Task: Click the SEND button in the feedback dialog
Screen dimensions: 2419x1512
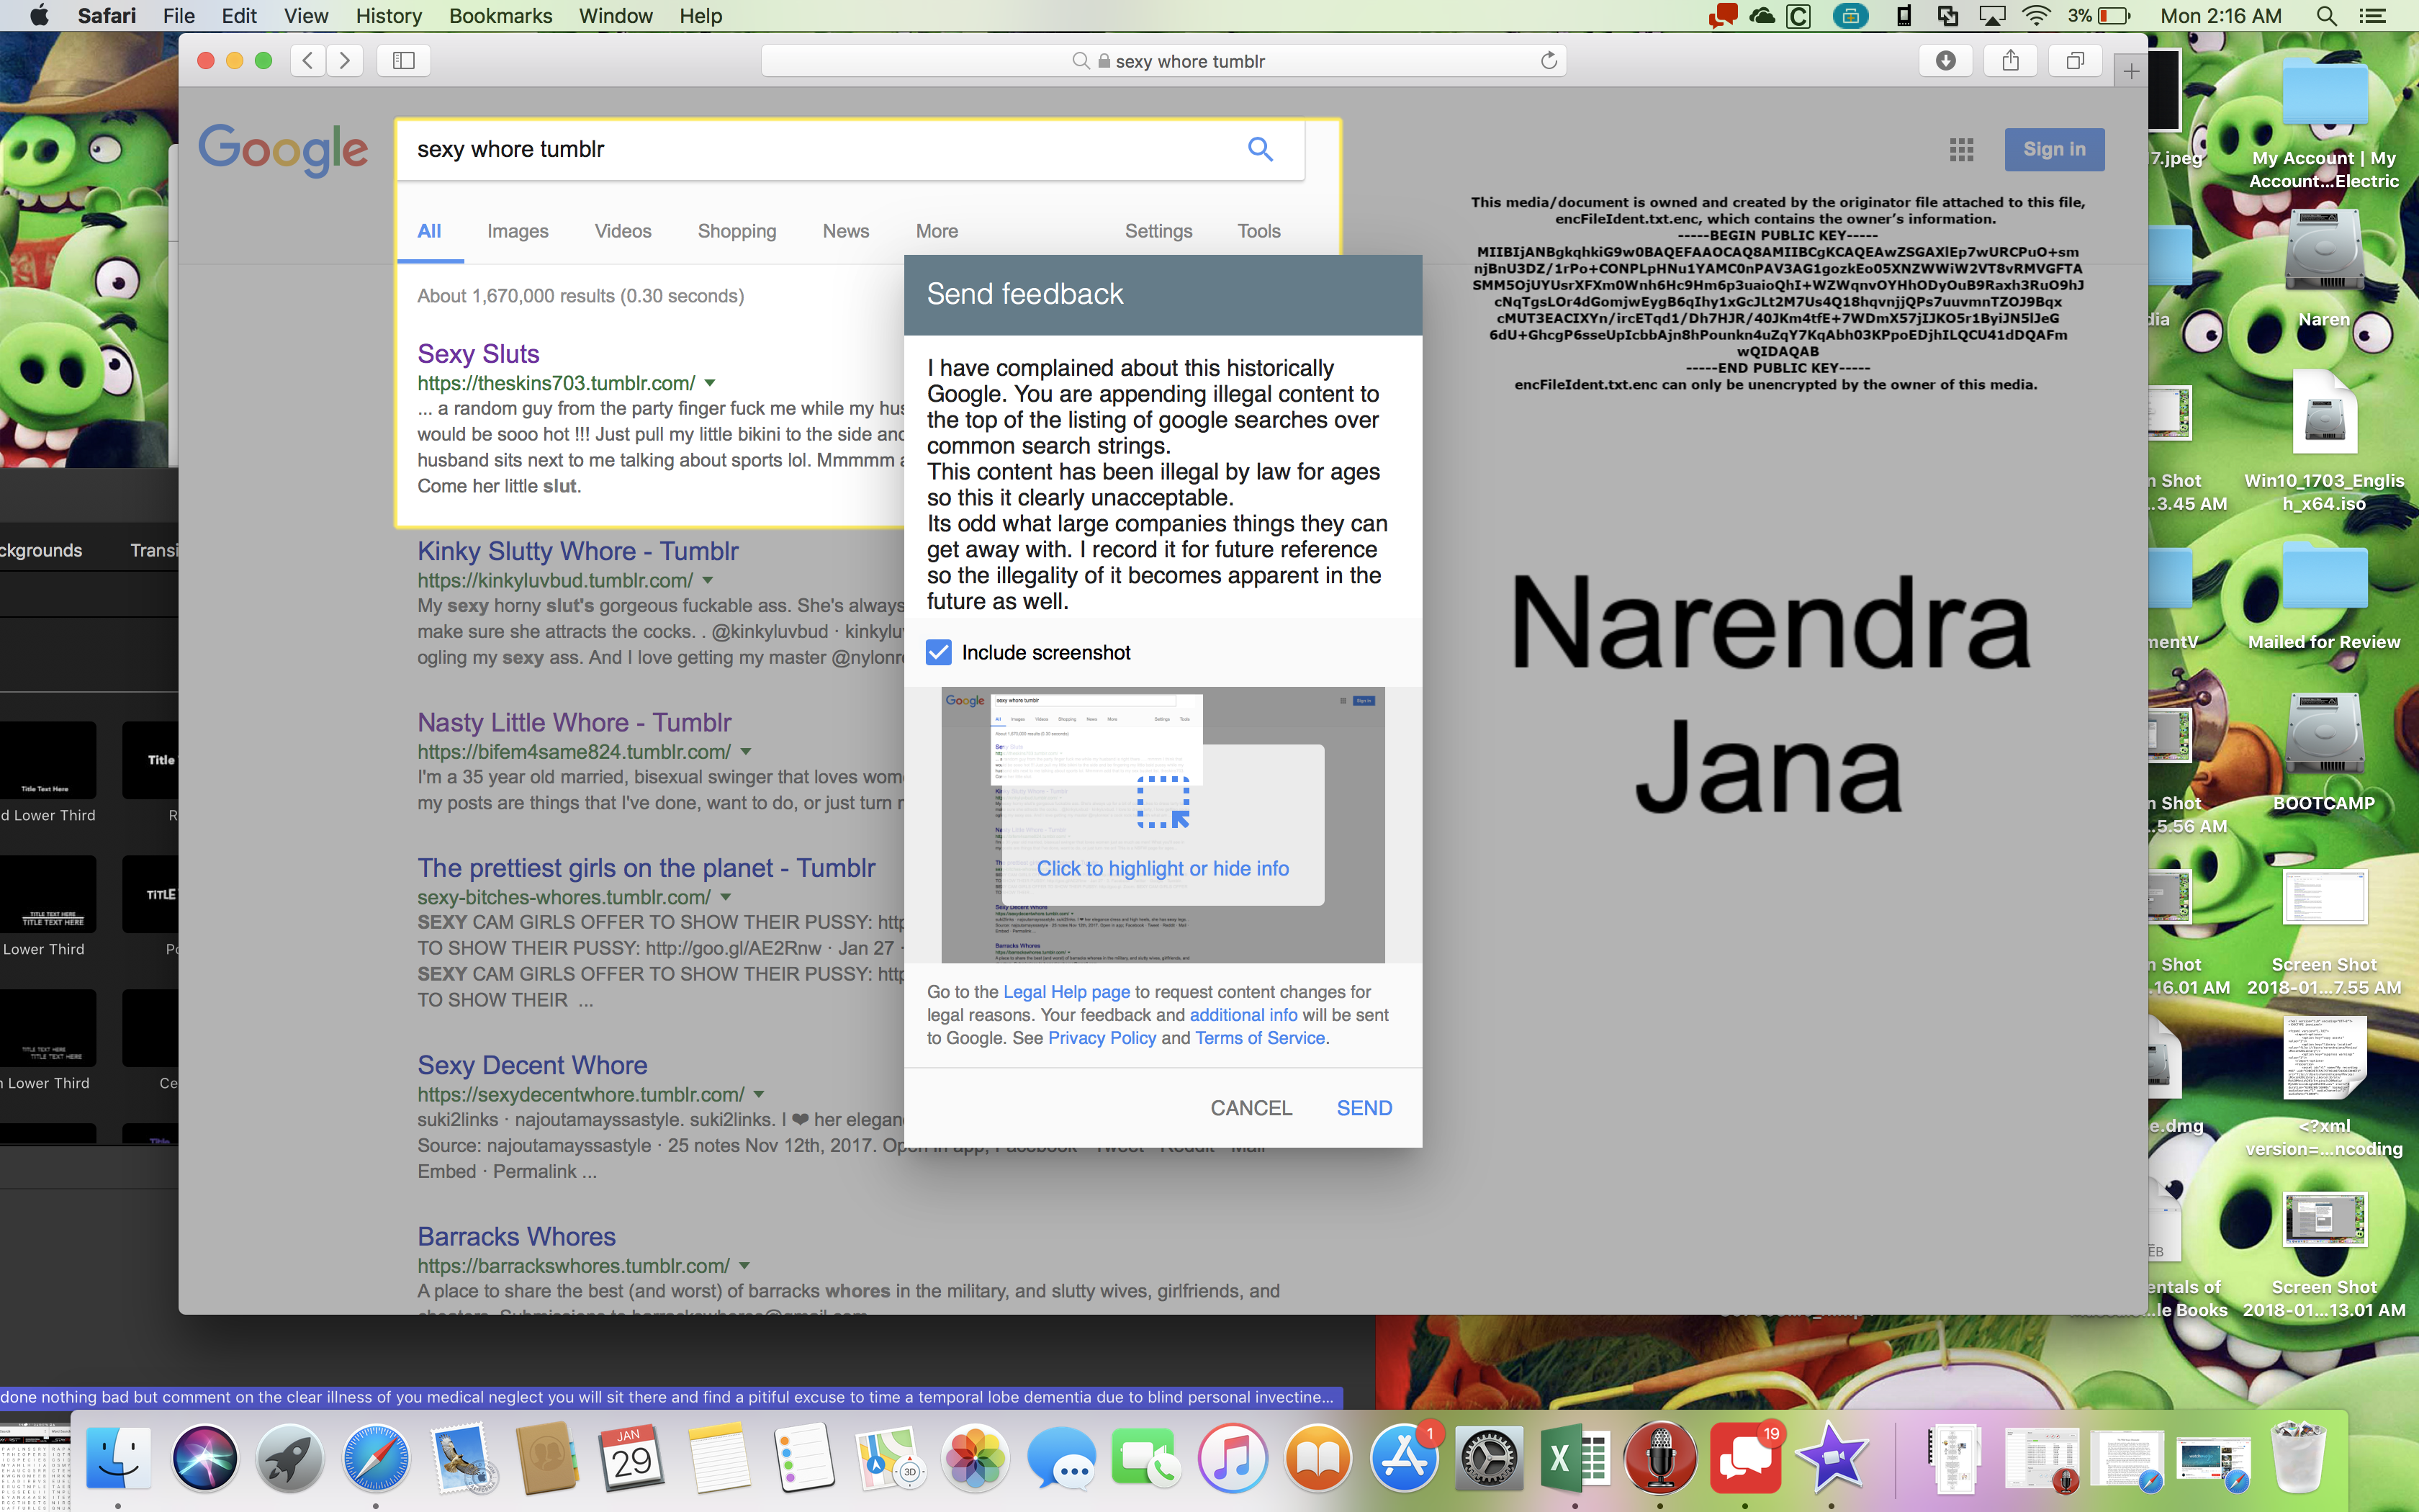Action: [x=1364, y=1107]
